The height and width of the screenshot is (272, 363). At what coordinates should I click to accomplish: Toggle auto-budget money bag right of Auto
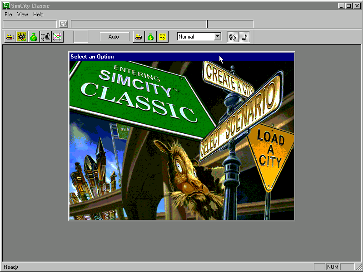(x=150, y=37)
